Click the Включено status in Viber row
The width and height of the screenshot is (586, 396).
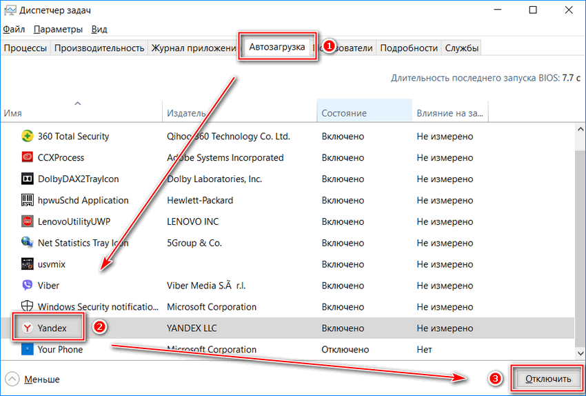point(343,286)
